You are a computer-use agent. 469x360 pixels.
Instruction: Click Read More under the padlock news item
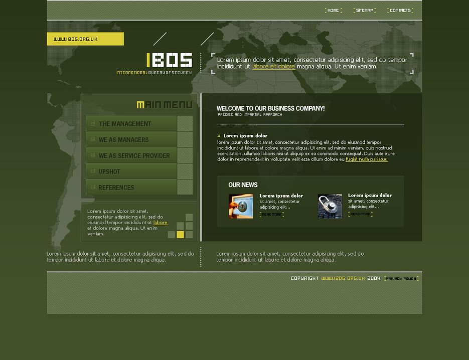click(361, 214)
